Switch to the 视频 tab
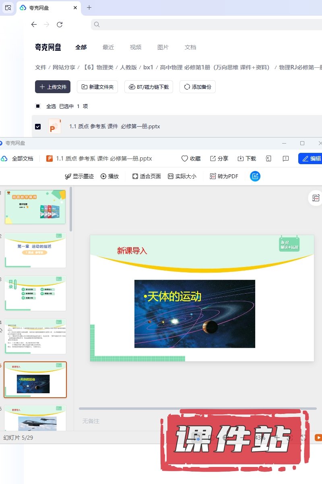Image resolution: width=322 pixels, height=484 pixels. click(x=136, y=47)
